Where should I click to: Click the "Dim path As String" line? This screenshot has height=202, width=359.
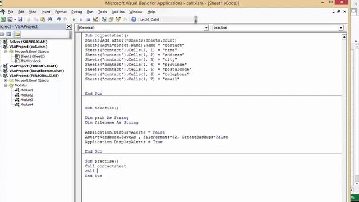pyautogui.click(x=107, y=118)
